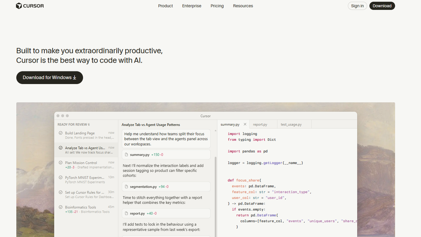Click the 'READY FOR REVIEW 6' heading
The width and height of the screenshot is (421, 237).
tap(74, 125)
